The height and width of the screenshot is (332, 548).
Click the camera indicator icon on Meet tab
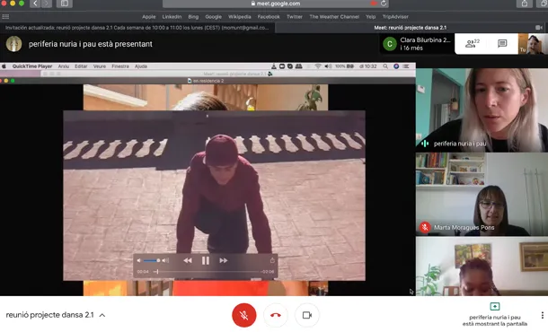(538, 28)
